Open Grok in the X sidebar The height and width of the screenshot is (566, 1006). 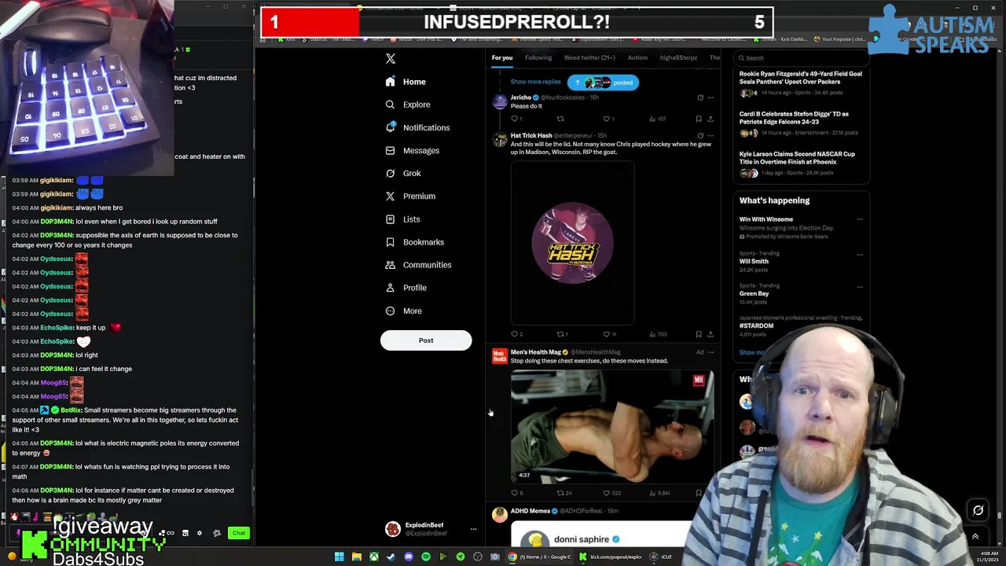click(x=403, y=173)
